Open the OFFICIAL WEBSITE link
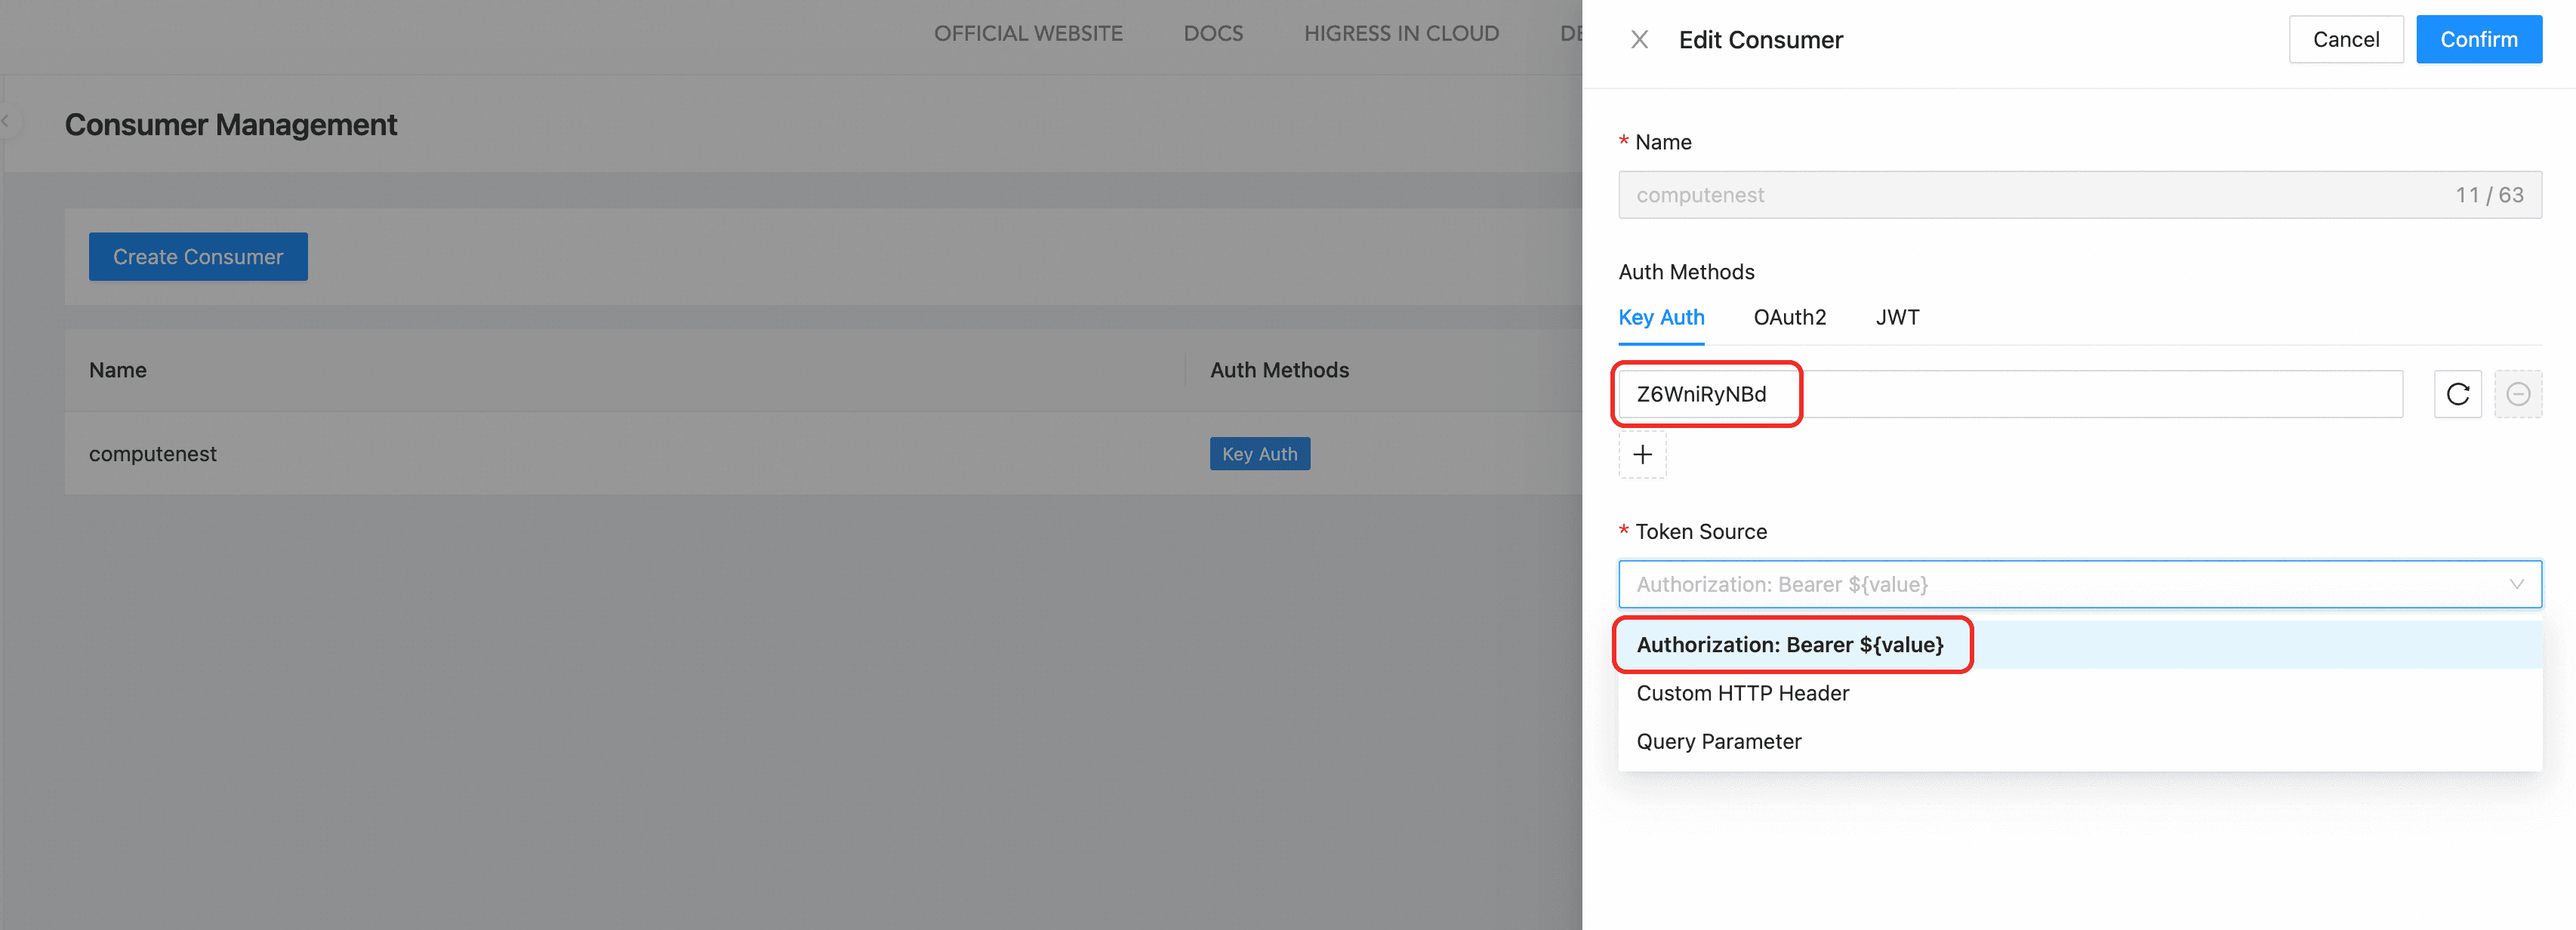Image resolution: width=2576 pixels, height=930 pixels. point(1028,34)
